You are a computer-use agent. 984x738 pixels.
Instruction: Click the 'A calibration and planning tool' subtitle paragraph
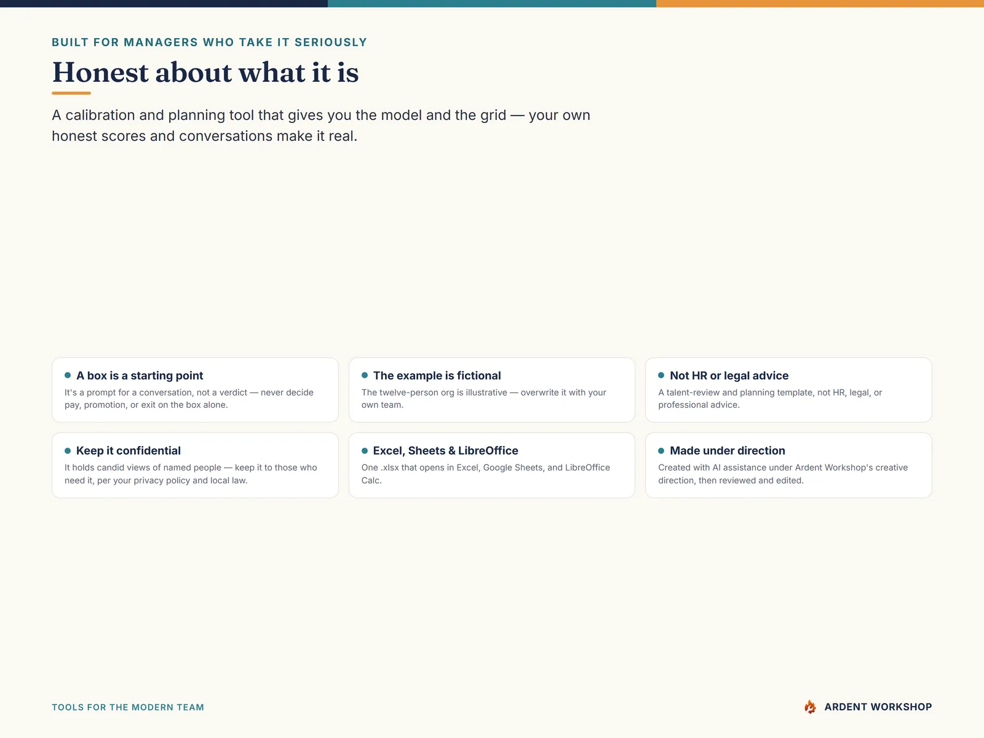coord(321,125)
